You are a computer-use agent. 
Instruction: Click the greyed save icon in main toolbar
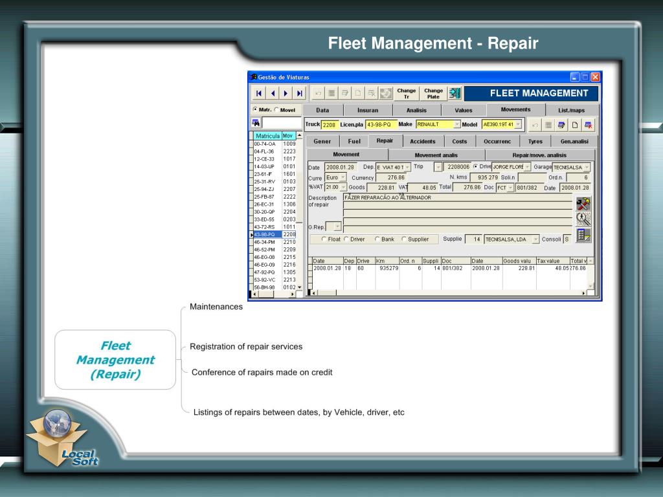click(331, 93)
